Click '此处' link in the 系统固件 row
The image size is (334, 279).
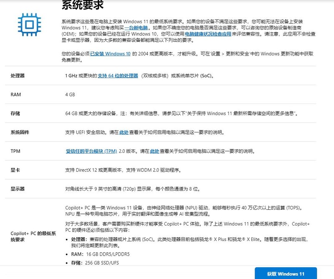tap(124, 132)
